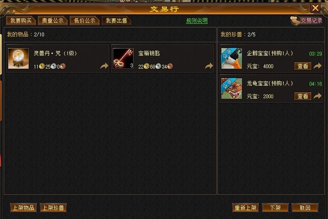Switch to the 贵重公示 tab

click(53, 21)
